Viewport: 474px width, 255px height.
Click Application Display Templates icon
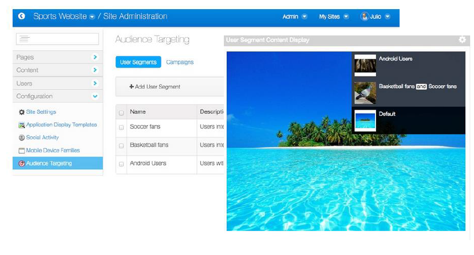[x=22, y=125]
